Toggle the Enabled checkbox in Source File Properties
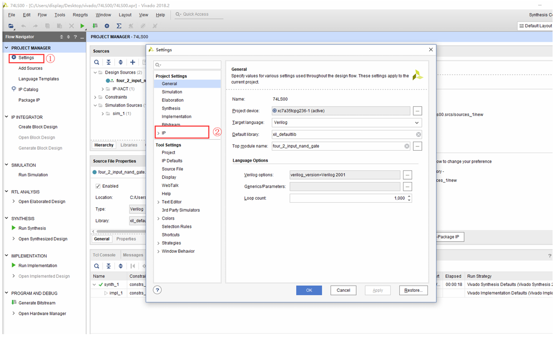Image resolution: width=555 pixels, height=338 pixels. click(98, 186)
